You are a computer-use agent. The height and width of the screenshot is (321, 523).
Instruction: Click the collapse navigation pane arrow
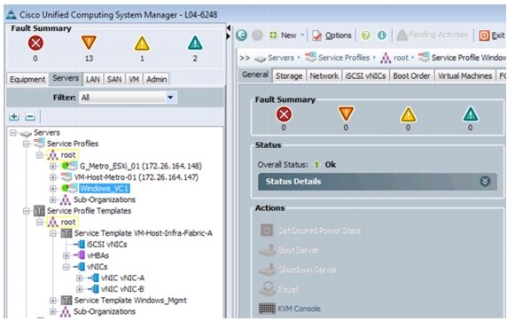pyautogui.click(x=229, y=27)
